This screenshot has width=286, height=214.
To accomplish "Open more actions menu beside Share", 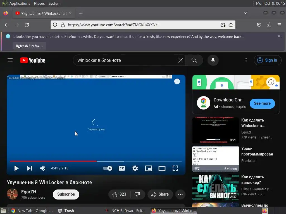I will [x=180, y=194].
